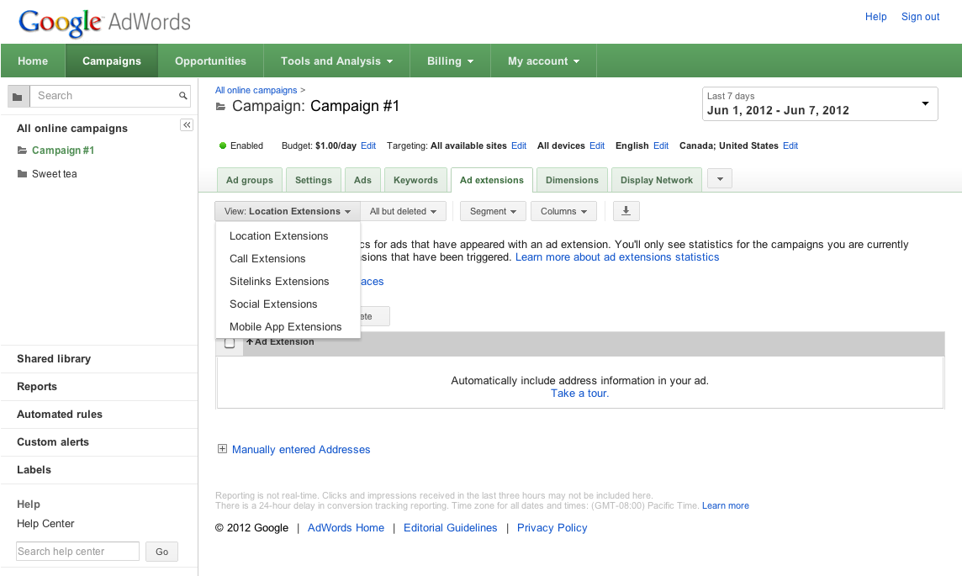Viewport: 962px width, 576px height.
Task: Click the download report icon button
Action: coord(626,211)
